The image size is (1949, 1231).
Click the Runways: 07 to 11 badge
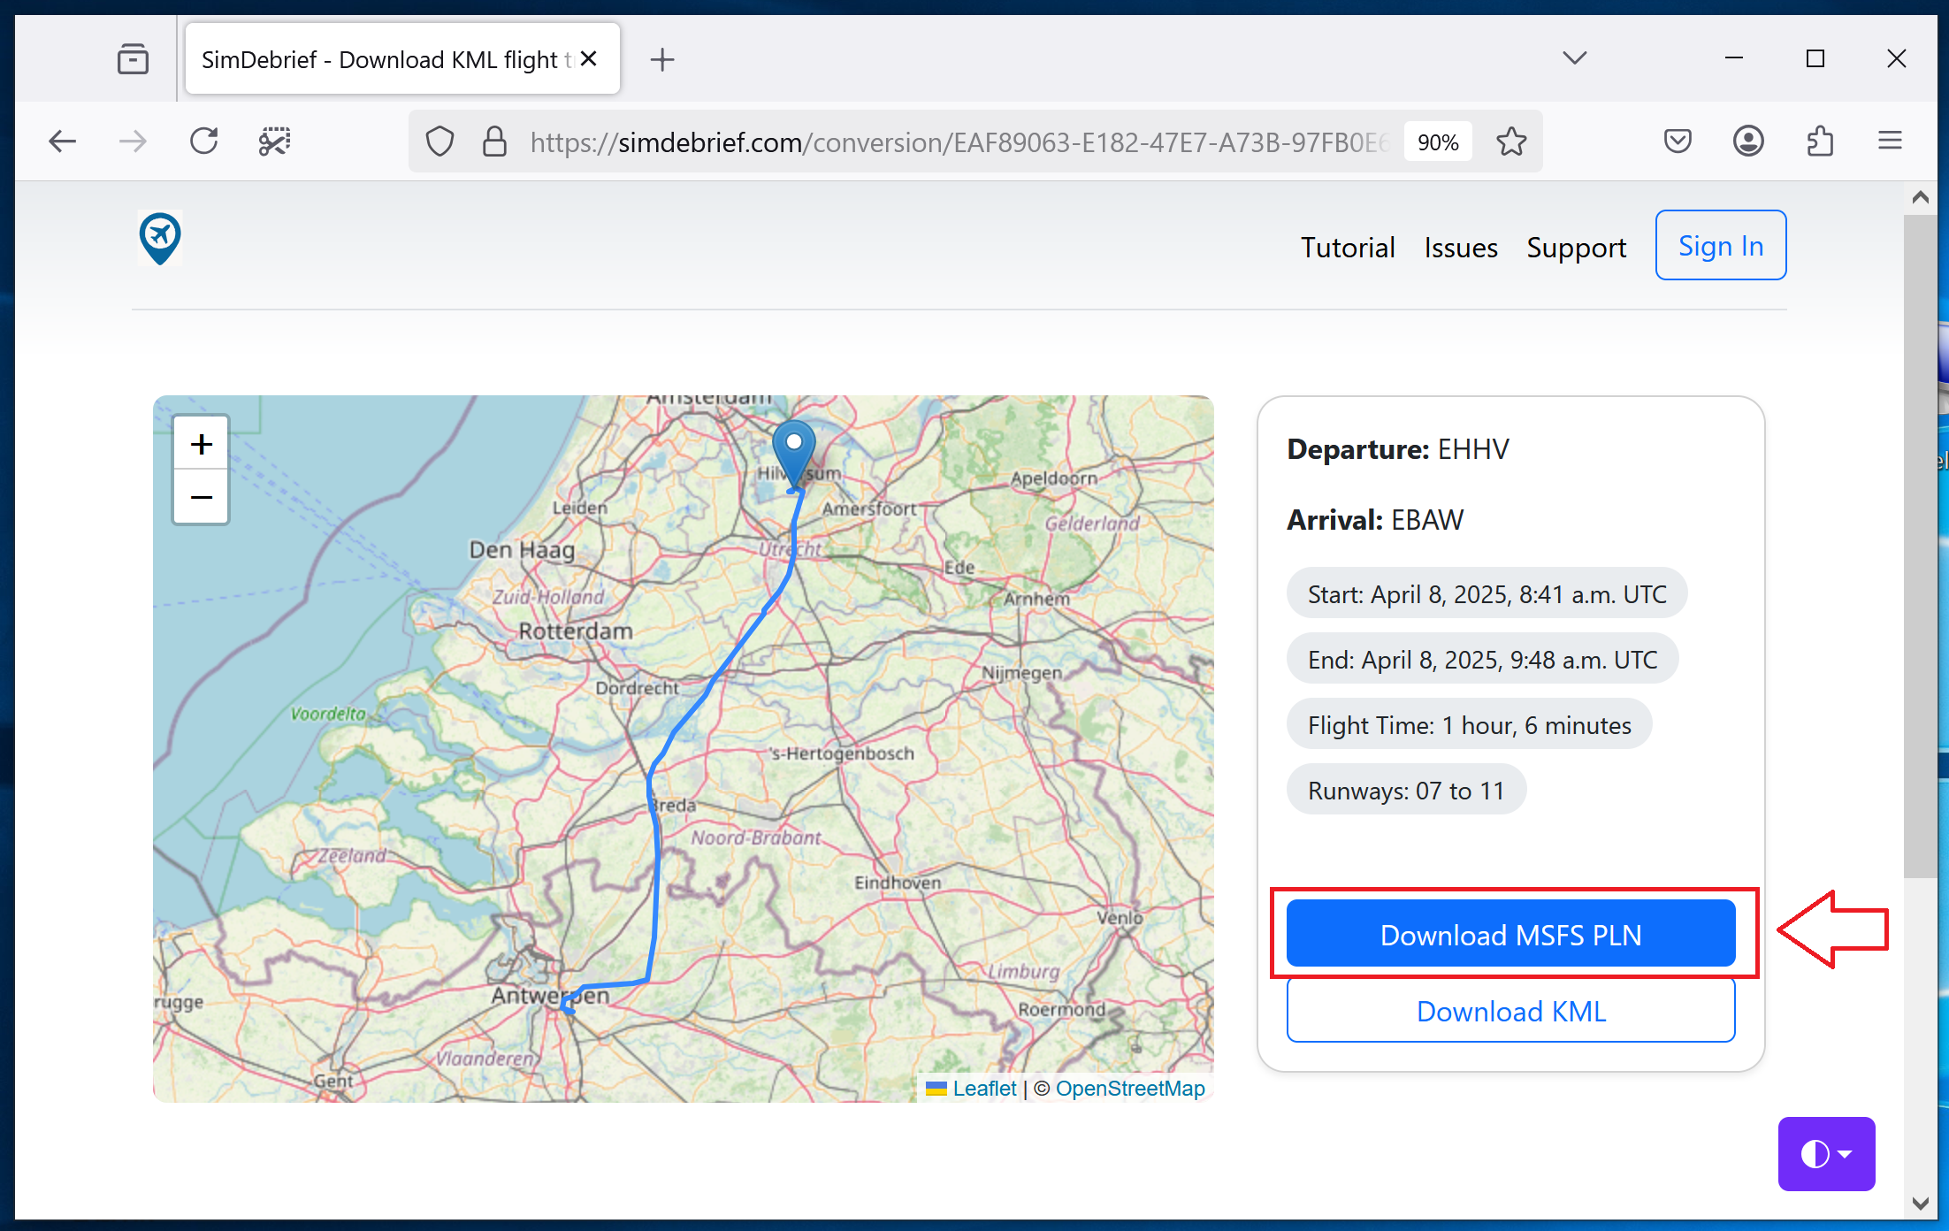pyautogui.click(x=1406, y=790)
